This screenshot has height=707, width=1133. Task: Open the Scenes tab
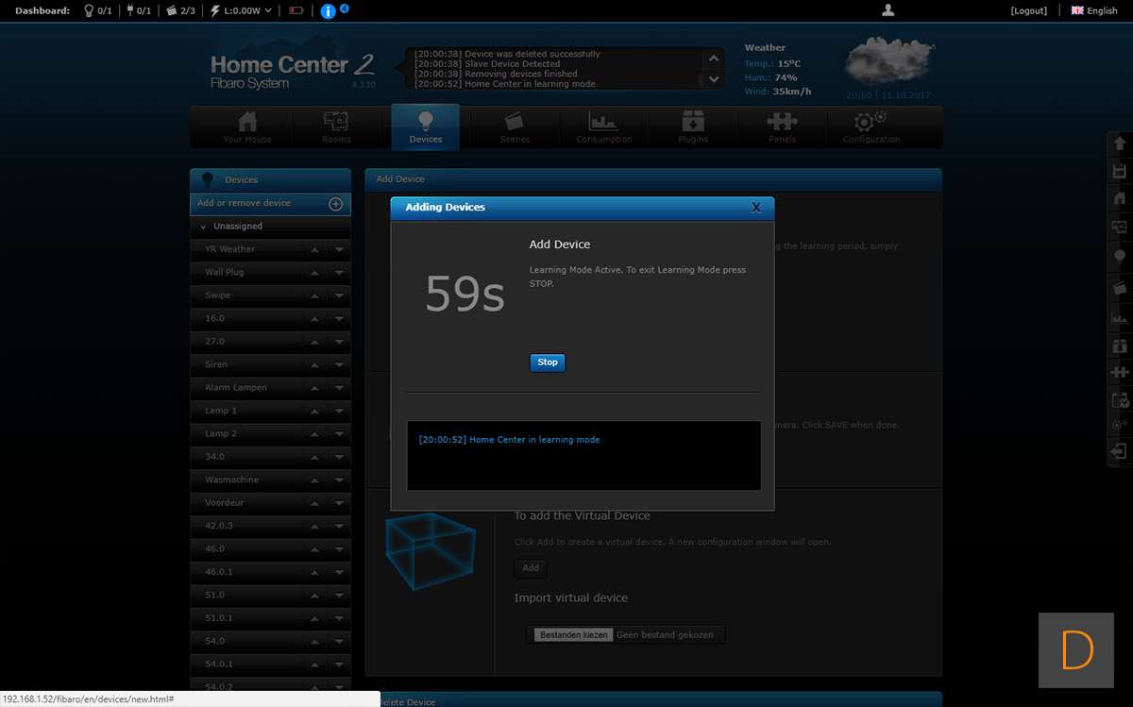click(x=515, y=127)
